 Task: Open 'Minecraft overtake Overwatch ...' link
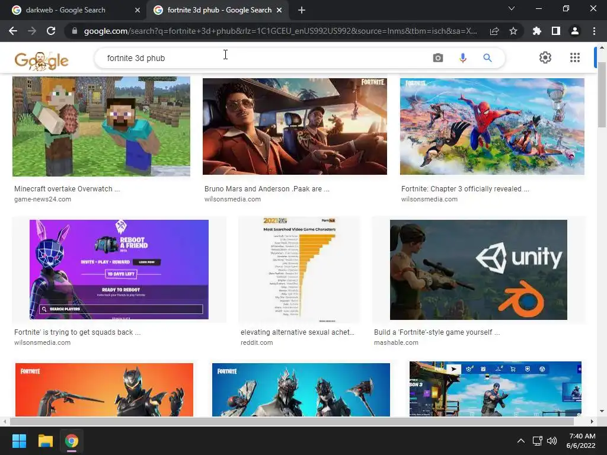pyautogui.click(x=67, y=189)
